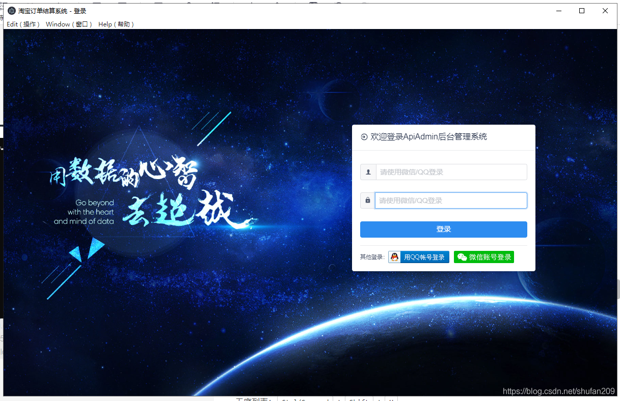This screenshot has height=401, width=620.
Task: Log in with 微信账号登录 button
Action: click(484, 257)
